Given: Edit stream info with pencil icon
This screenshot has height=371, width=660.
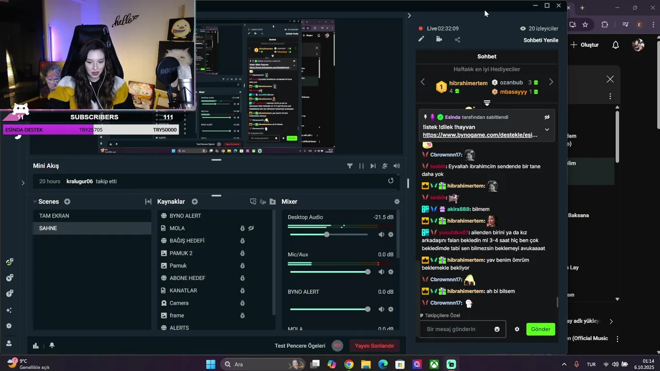Looking at the screenshot, I should [421, 39].
